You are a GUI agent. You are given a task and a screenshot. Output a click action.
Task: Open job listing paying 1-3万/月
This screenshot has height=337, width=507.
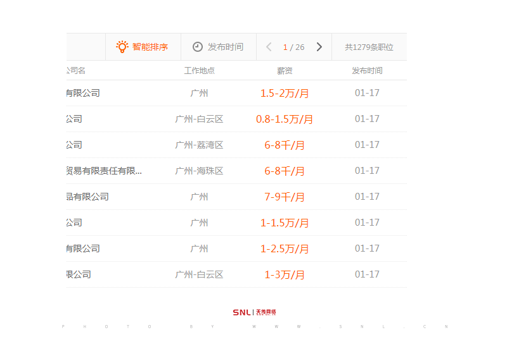point(285,274)
